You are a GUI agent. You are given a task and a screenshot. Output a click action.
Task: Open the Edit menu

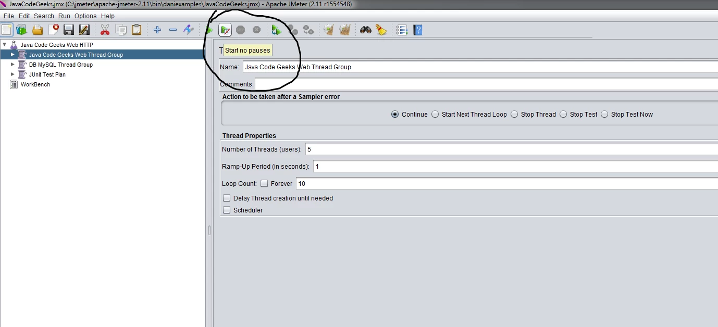24,16
